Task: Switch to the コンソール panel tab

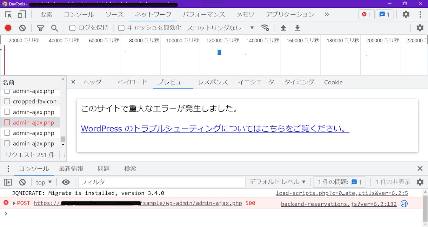Action: point(79,14)
